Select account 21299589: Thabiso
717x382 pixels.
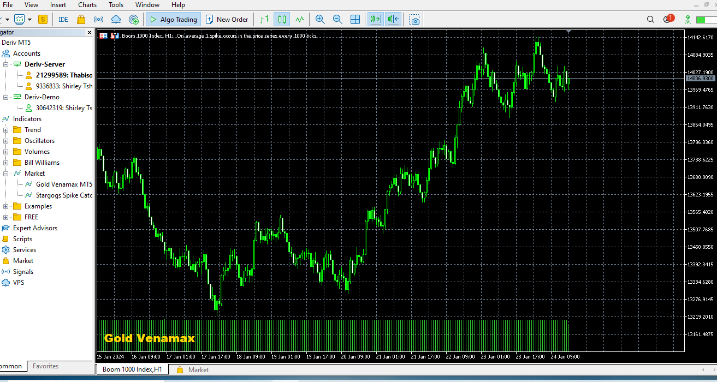(x=64, y=75)
